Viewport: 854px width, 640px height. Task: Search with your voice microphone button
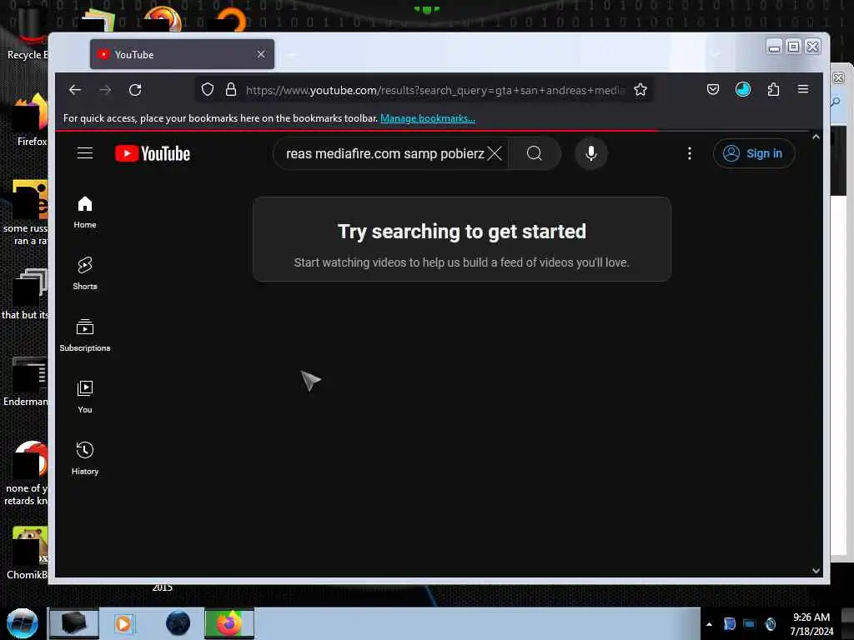(x=591, y=153)
